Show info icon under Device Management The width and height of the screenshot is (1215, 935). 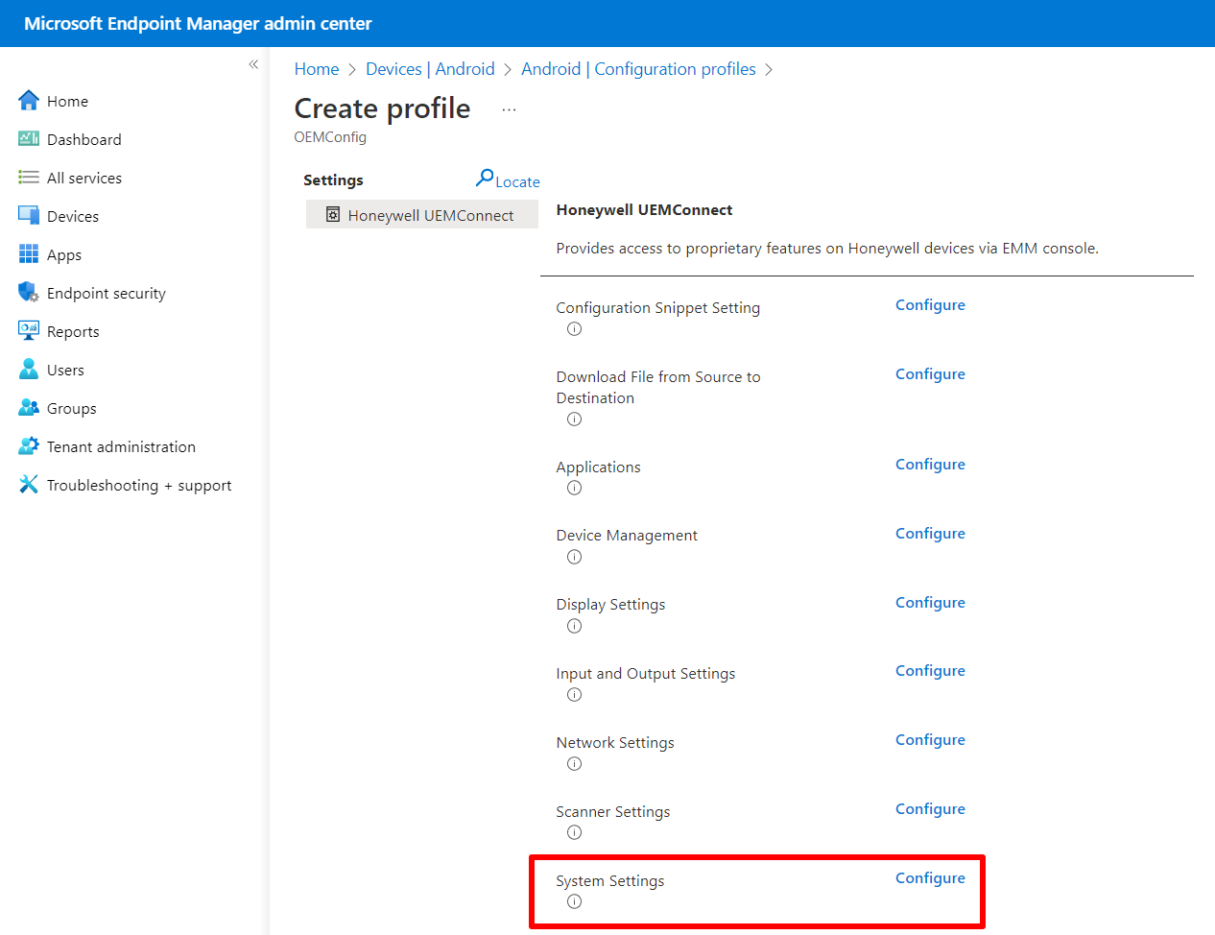[574, 557]
